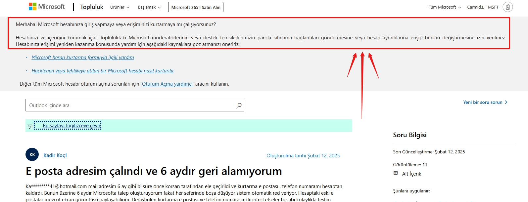The image size is (528, 202).
Task: Click the Alt İçerik icon
Action: click(396, 173)
